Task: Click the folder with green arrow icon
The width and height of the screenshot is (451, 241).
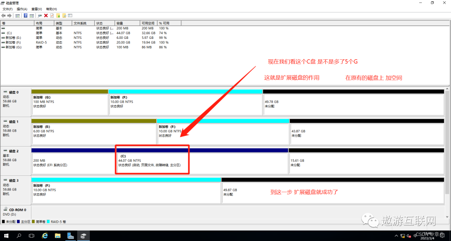Action: [x=58, y=15]
